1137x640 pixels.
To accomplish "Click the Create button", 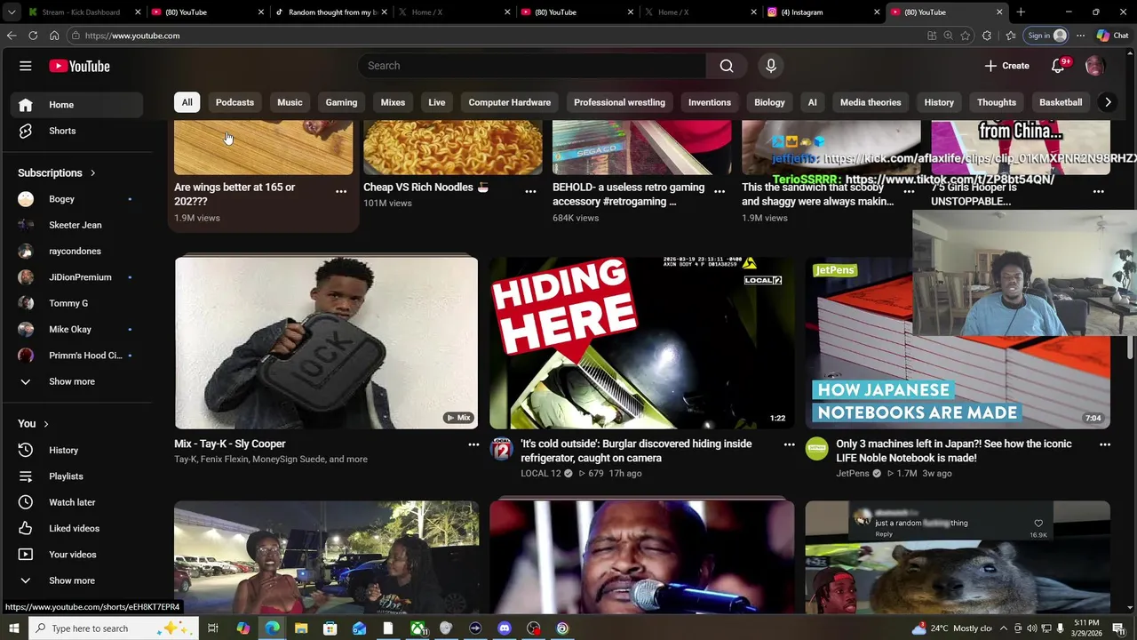I will pos(1006,66).
